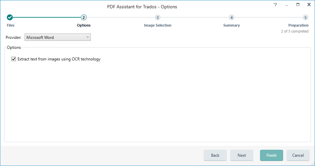Viewport: 315px width, 166px height.
Task: Click the 'Provider:' label
Action: pos(14,38)
